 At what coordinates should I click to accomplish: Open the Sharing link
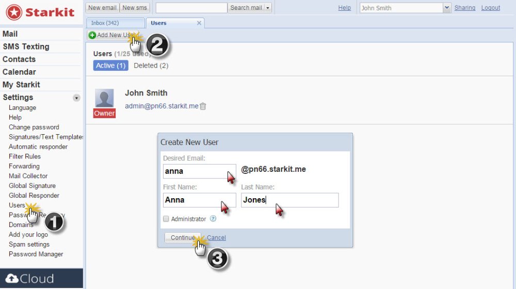point(465,8)
